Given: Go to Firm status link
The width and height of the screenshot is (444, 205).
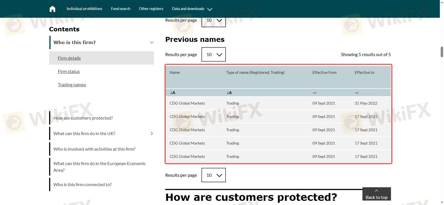Looking at the screenshot, I should point(69,71).
